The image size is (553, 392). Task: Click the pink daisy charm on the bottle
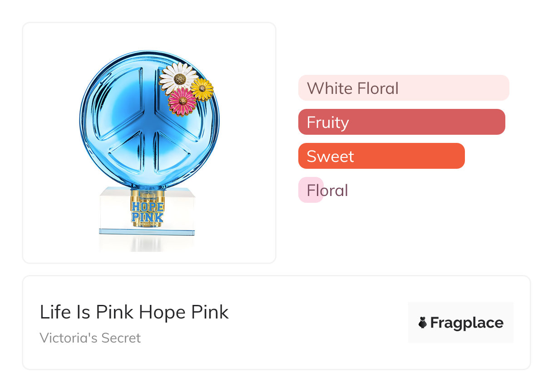pyautogui.click(x=182, y=101)
